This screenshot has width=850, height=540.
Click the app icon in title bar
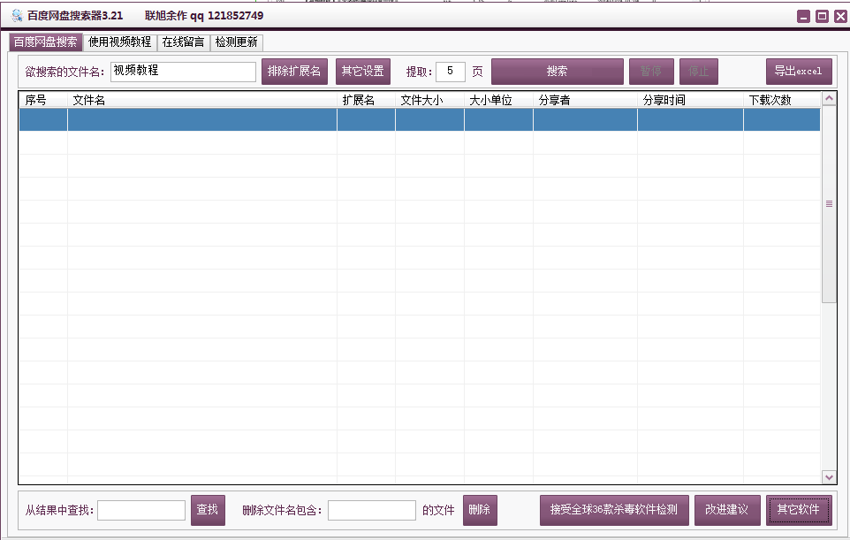click(17, 16)
